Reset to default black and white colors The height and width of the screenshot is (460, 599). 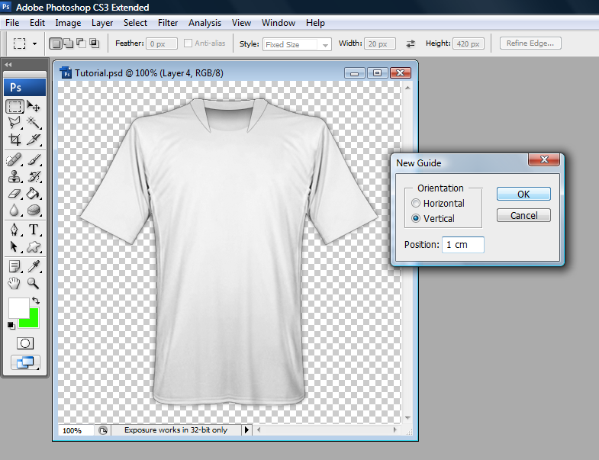point(11,326)
